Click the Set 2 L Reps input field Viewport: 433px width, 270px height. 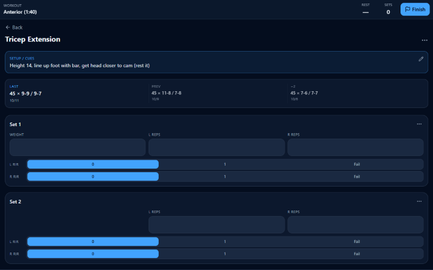pyautogui.click(x=216, y=224)
